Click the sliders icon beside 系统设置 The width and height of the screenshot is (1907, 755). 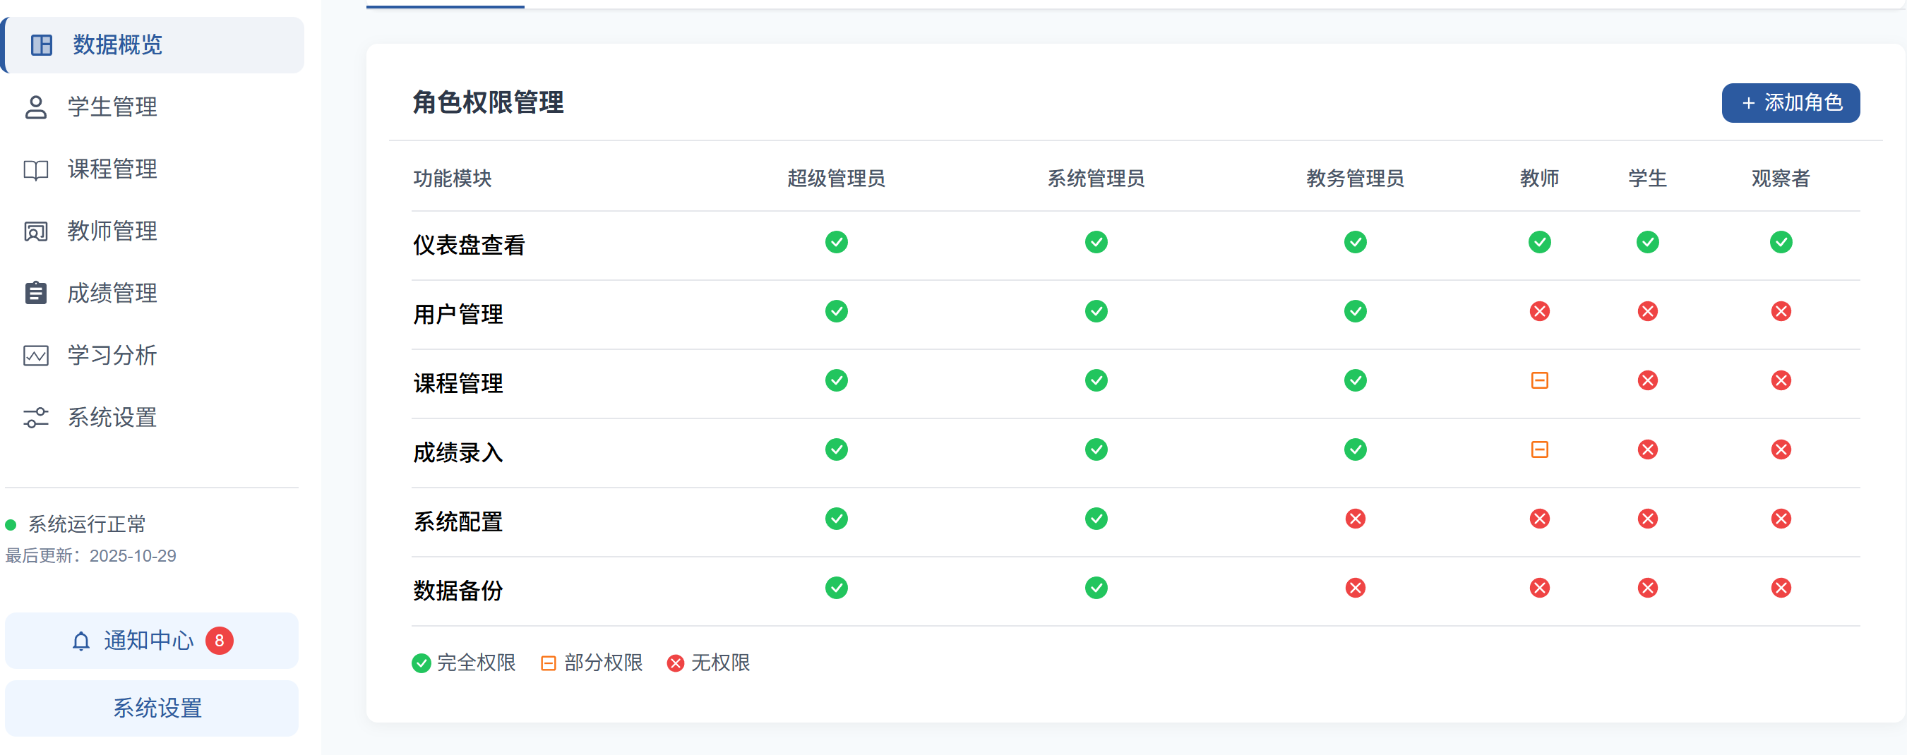35,418
